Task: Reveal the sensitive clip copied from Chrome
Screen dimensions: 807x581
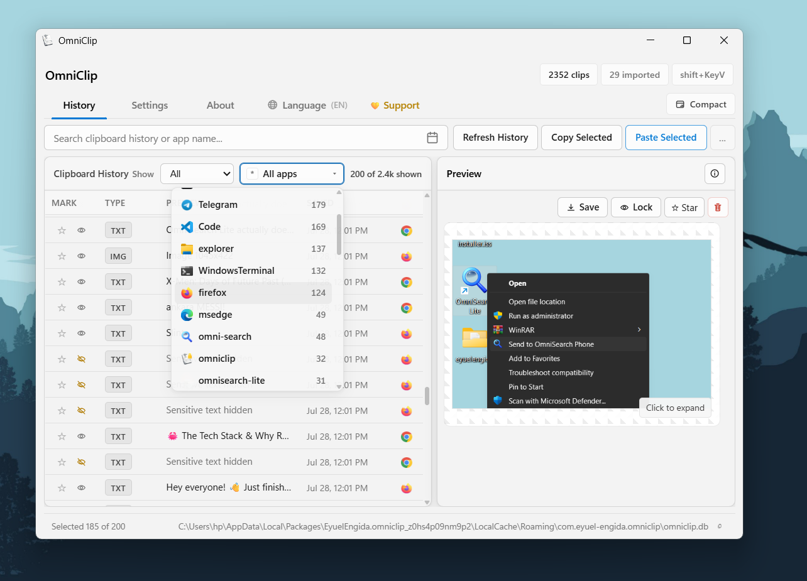Action: pos(81,462)
